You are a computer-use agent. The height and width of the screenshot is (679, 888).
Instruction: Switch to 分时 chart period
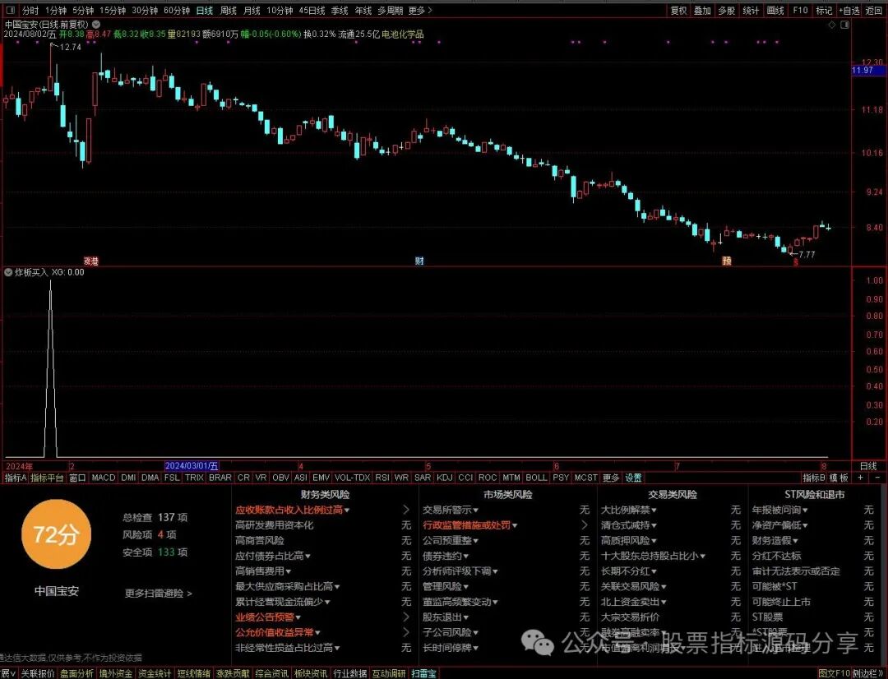30,10
